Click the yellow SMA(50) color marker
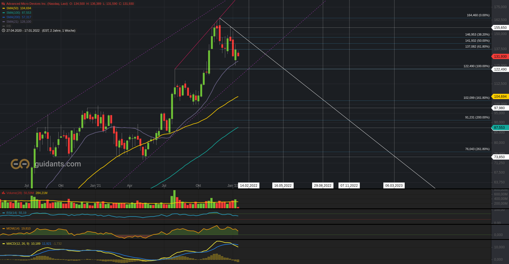The height and width of the screenshot is (264, 509). [4, 8]
